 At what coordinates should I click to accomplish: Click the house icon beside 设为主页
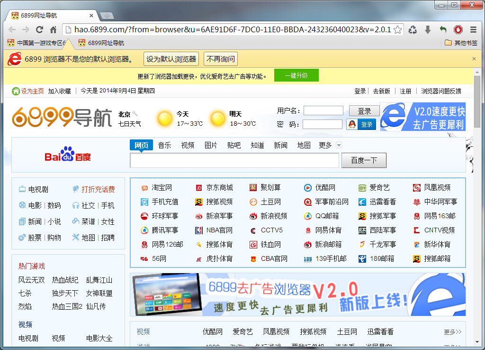tap(16, 91)
